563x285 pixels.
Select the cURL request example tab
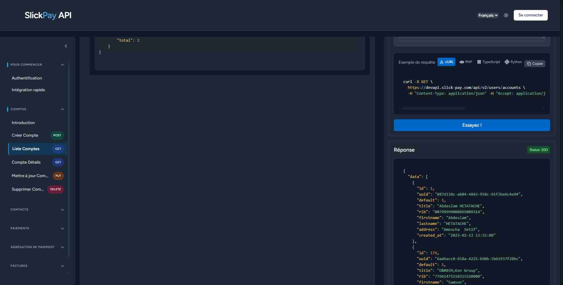click(446, 62)
